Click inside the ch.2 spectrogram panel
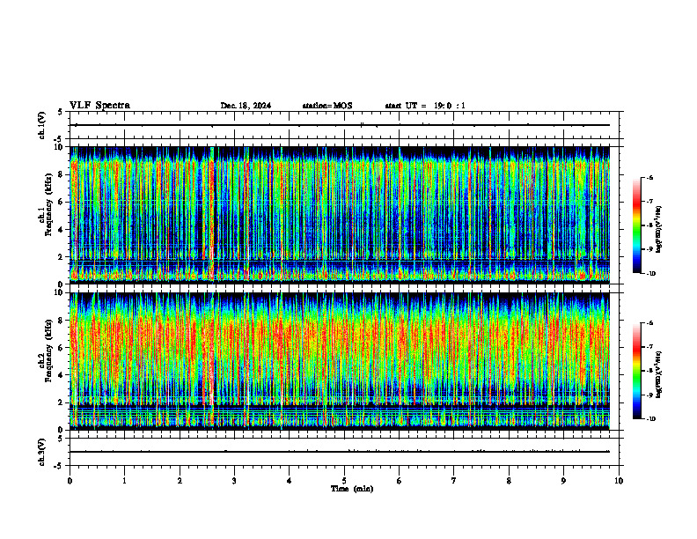This screenshot has height=539, width=697. click(x=340, y=361)
